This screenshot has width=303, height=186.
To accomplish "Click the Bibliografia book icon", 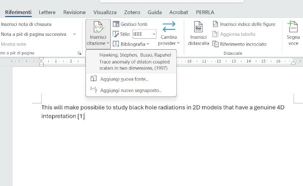I will click(116, 44).
